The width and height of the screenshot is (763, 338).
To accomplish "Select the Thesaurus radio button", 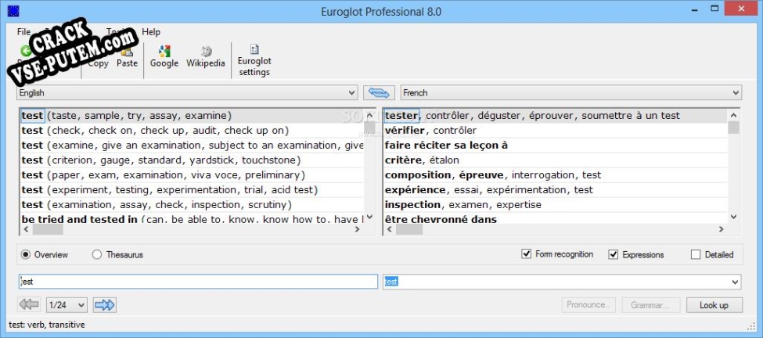I will (97, 254).
